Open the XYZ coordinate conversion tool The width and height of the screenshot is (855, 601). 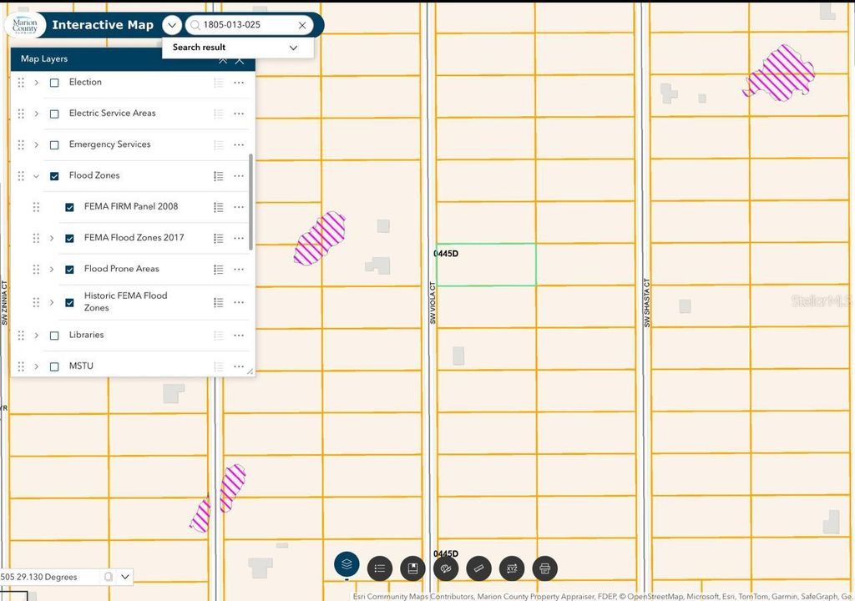pos(511,568)
